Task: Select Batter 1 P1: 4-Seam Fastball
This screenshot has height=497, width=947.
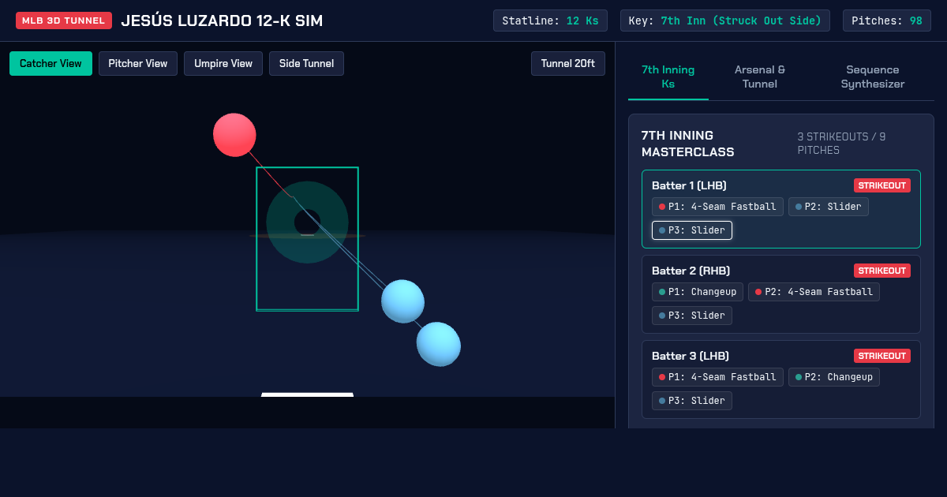Action: pos(717,207)
